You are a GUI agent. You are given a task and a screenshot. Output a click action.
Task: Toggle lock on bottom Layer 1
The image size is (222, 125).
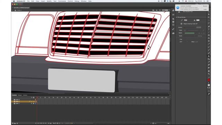tap(34, 103)
